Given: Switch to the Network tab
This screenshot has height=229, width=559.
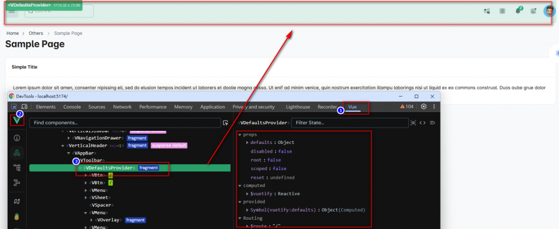Looking at the screenshot, I should (122, 107).
